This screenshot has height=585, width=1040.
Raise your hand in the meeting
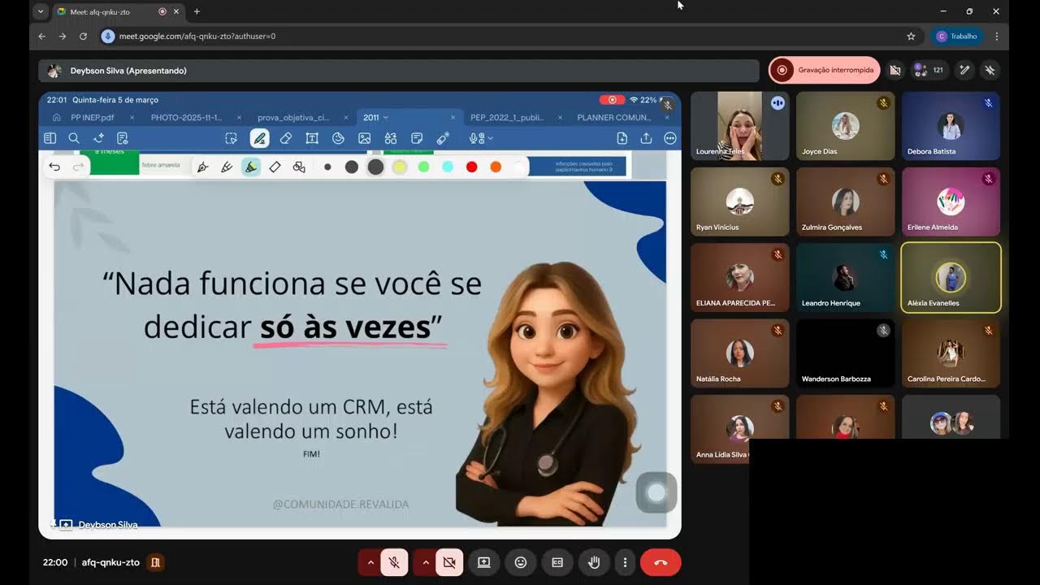coord(594,562)
